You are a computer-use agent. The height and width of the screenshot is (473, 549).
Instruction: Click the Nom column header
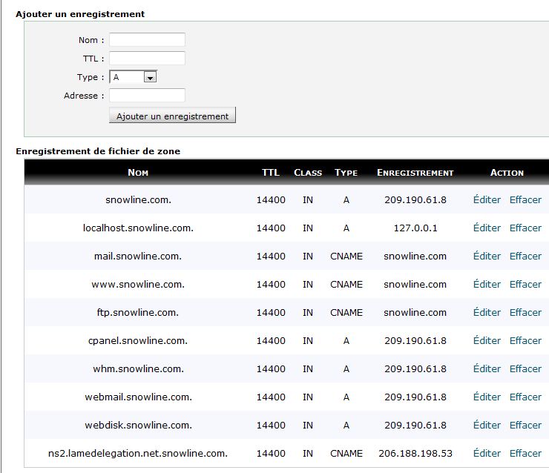pos(138,173)
